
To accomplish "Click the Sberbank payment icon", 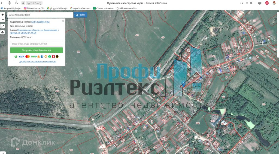I will 16,56.
